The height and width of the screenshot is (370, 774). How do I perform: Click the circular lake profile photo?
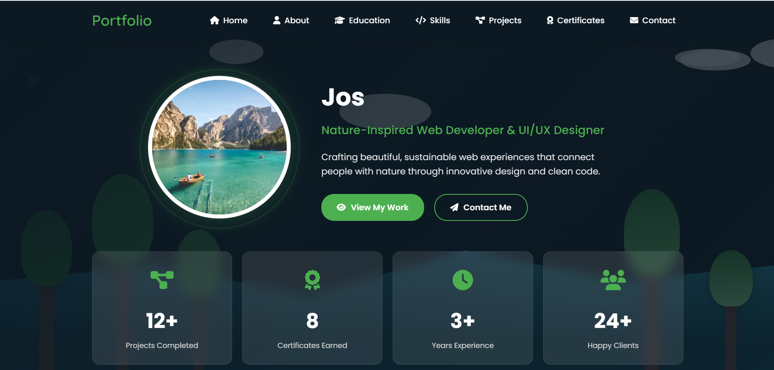[219, 147]
